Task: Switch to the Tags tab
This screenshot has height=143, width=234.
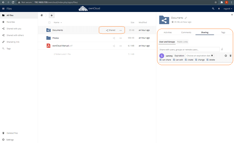Action: coord(223,32)
